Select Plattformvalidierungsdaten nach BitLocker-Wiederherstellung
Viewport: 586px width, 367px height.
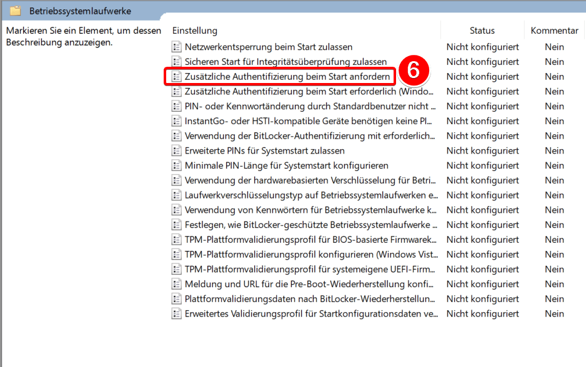310,299
